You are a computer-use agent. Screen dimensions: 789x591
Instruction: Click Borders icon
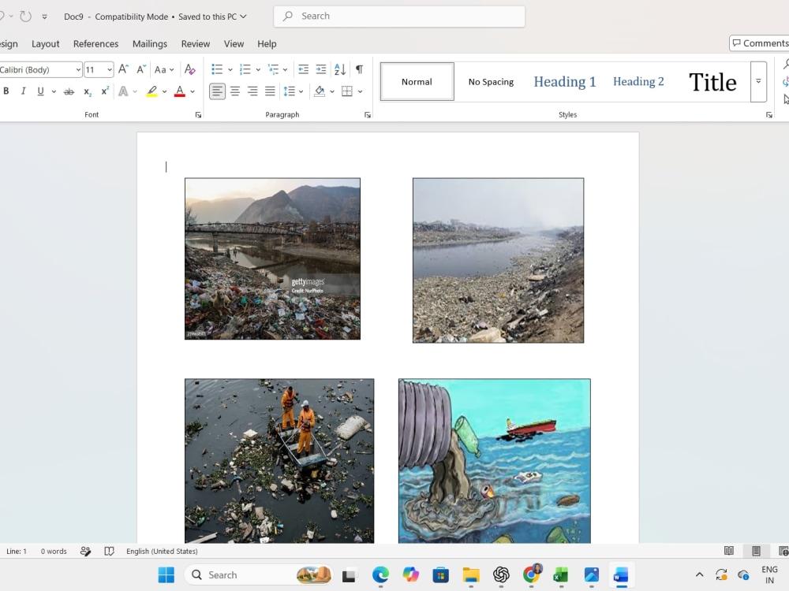click(347, 91)
